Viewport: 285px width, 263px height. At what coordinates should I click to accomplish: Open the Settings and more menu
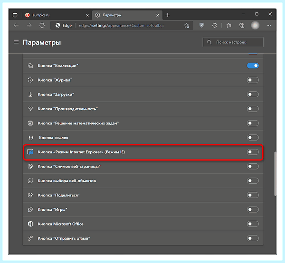(269, 26)
